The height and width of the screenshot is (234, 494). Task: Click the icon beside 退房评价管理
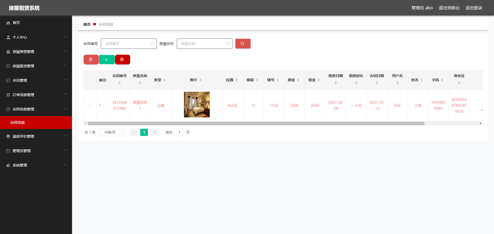pyautogui.click(x=8, y=136)
